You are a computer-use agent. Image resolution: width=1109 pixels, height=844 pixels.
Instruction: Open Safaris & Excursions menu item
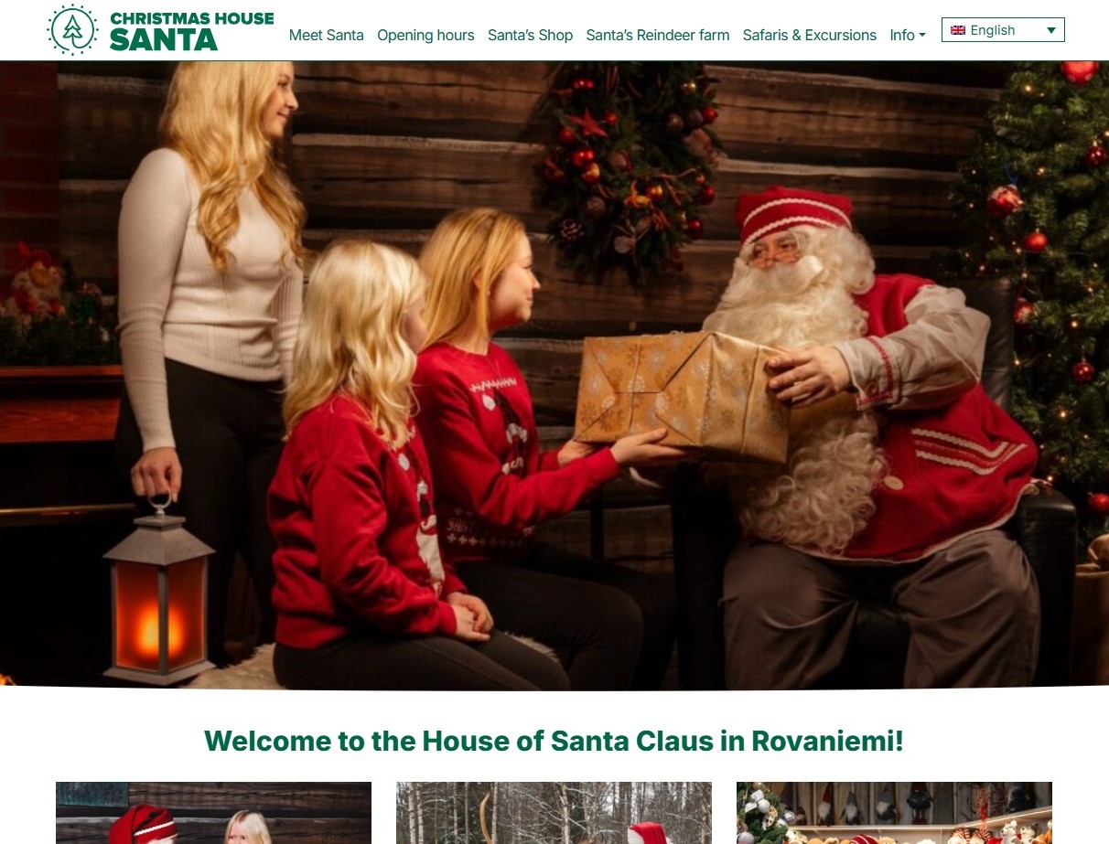pyautogui.click(x=809, y=35)
